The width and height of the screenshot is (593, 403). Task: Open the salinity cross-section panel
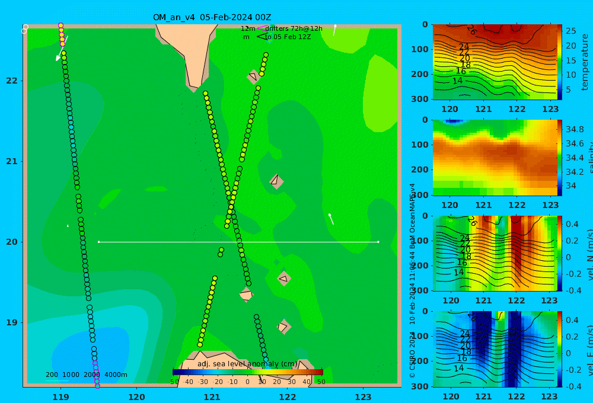click(x=495, y=158)
